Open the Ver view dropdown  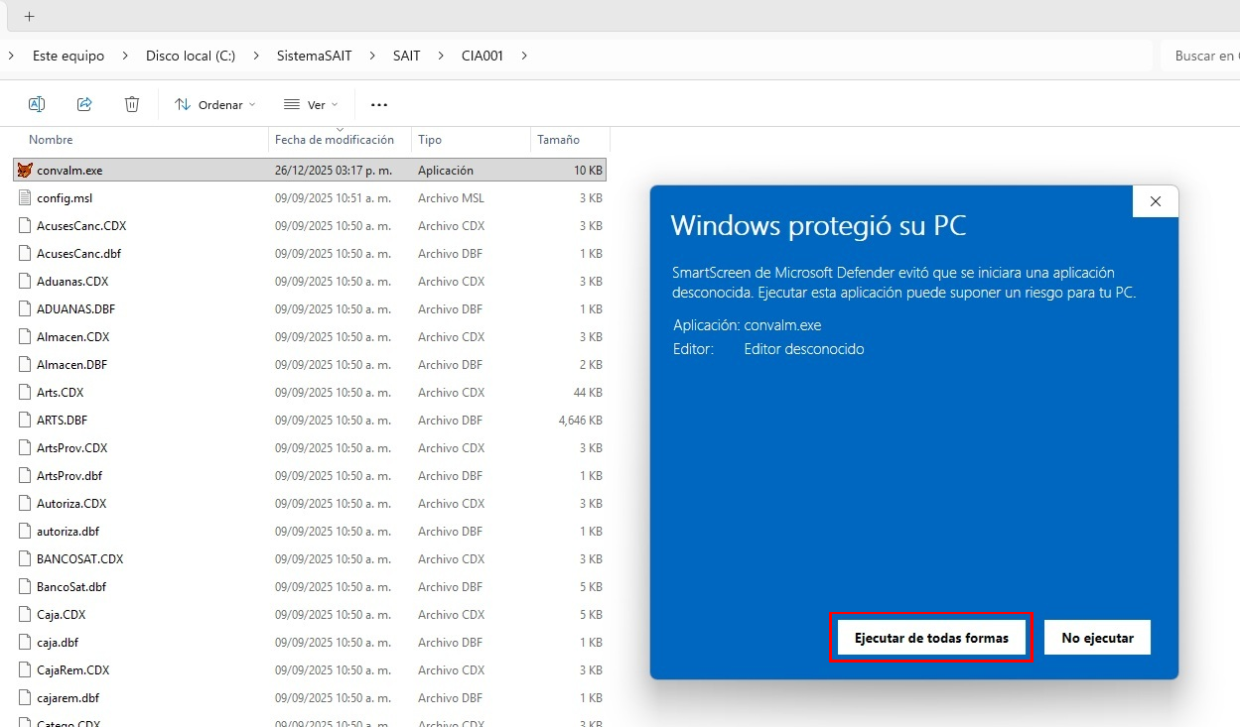tap(311, 104)
